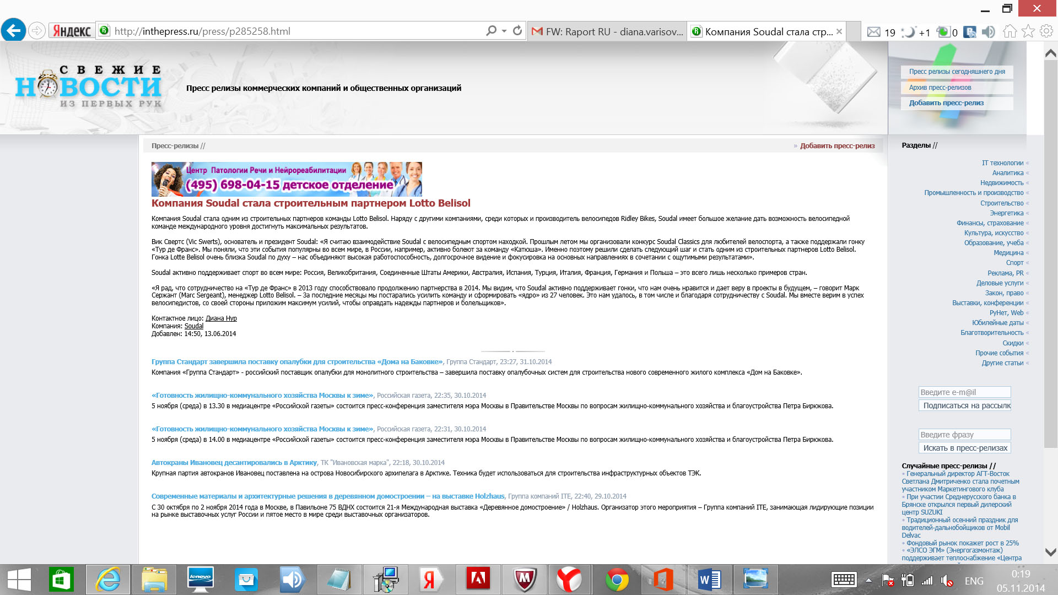
Task: Focus the Введите фразу search field
Action: coord(964,435)
